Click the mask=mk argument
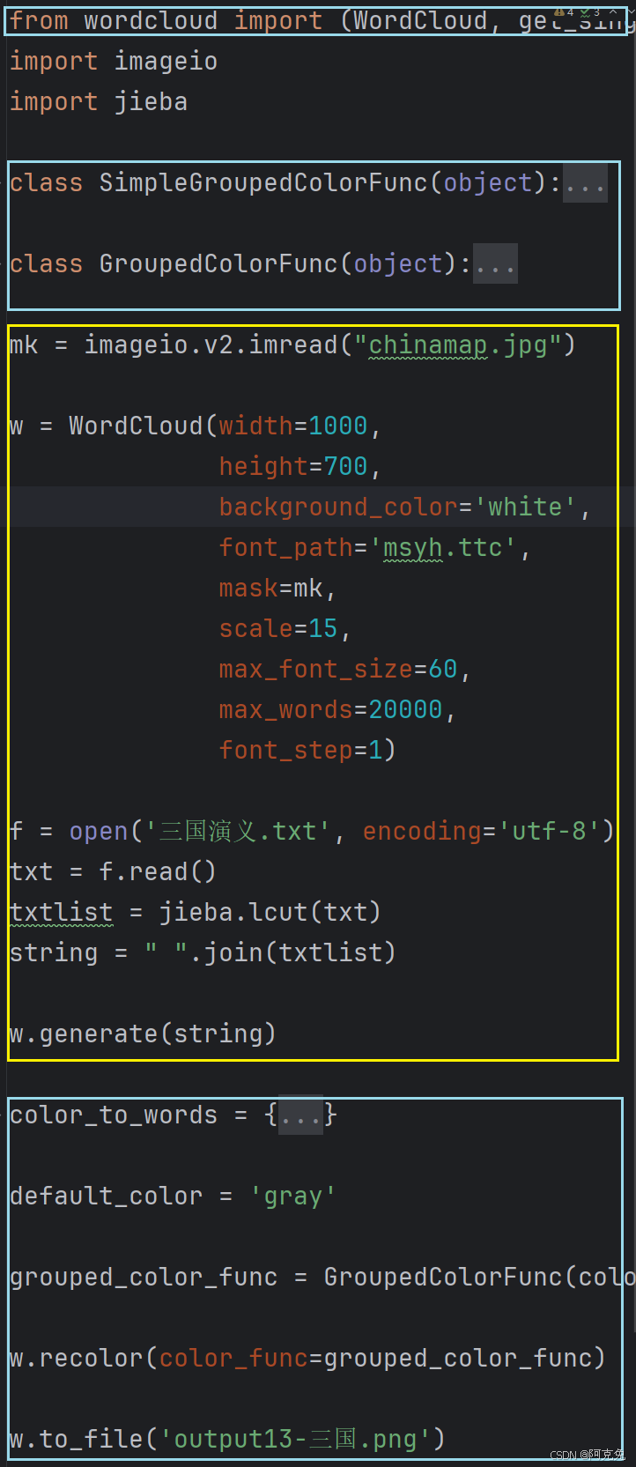 [271, 588]
